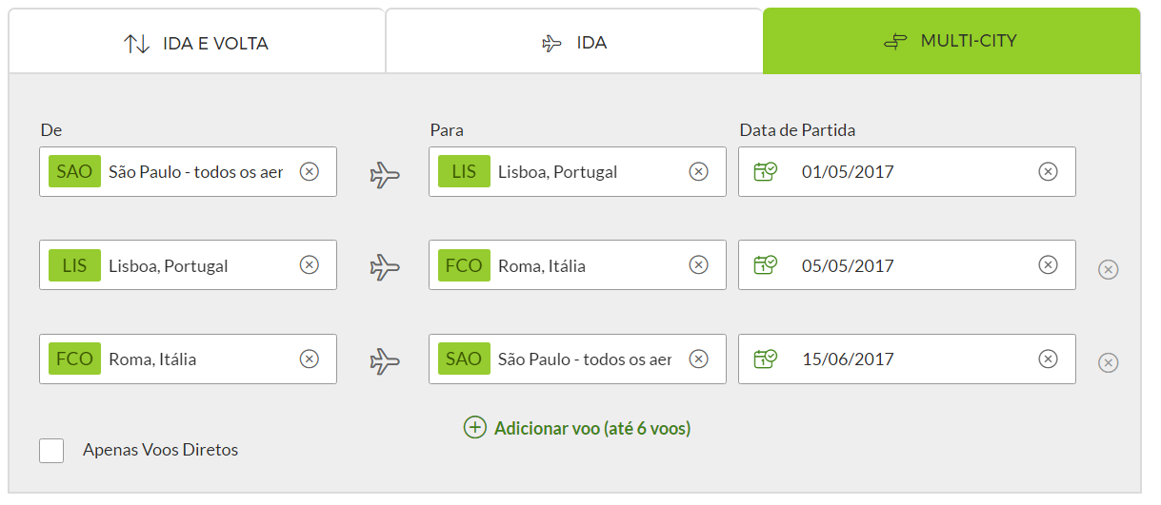1161x505 pixels.
Task: Remove the third flight row Roma–São Paulo
Action: click(1108, 362)
